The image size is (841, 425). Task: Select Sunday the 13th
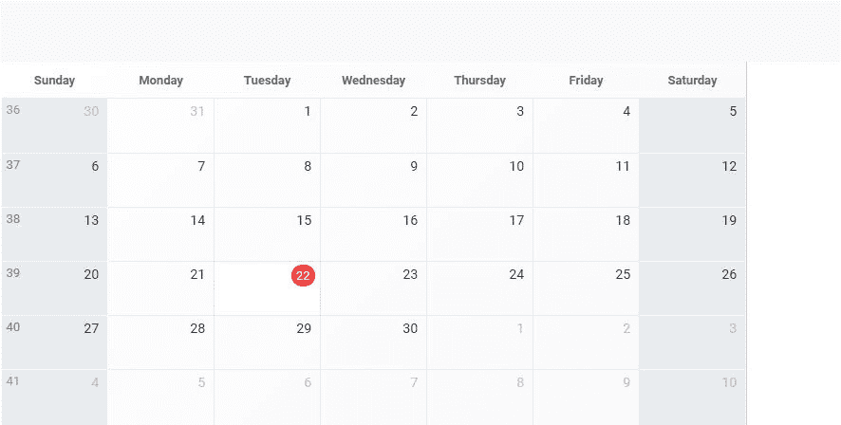coord(91,221)
